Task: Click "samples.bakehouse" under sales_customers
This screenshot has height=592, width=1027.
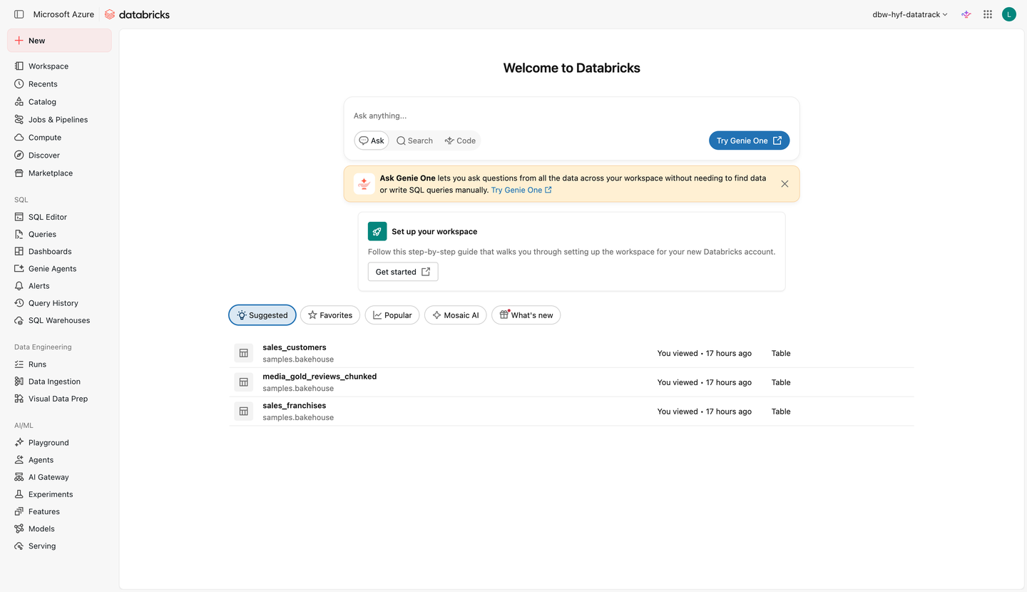Action: 298,359
